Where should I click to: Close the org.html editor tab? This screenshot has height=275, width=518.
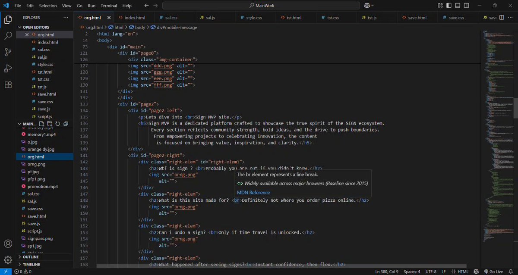pyautogui.click(x=108, y=18)
